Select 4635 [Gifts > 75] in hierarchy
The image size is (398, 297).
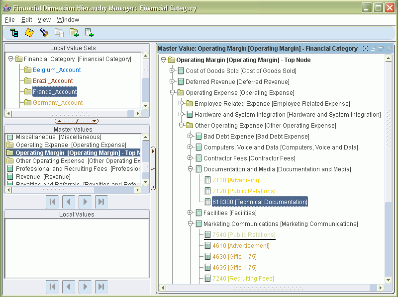(x=234, y=267)
